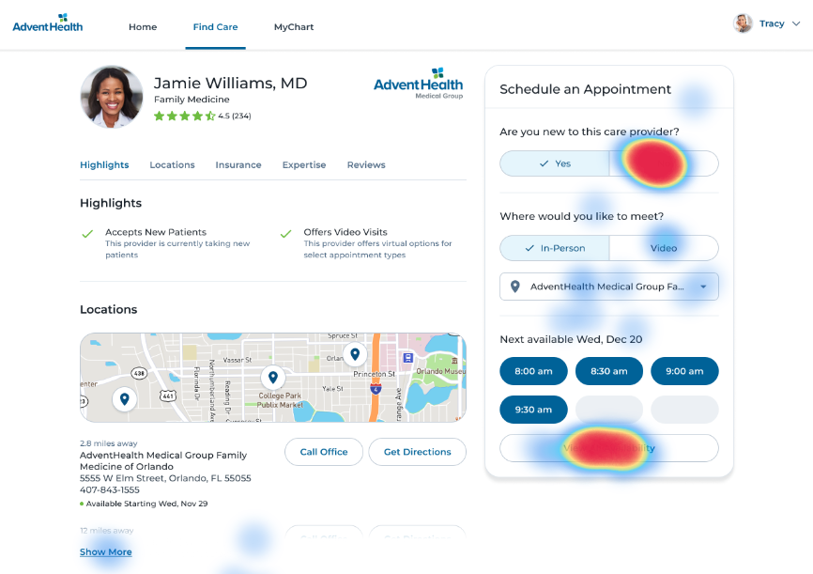Pick the 8:00 am time slot

coord(533,371)
